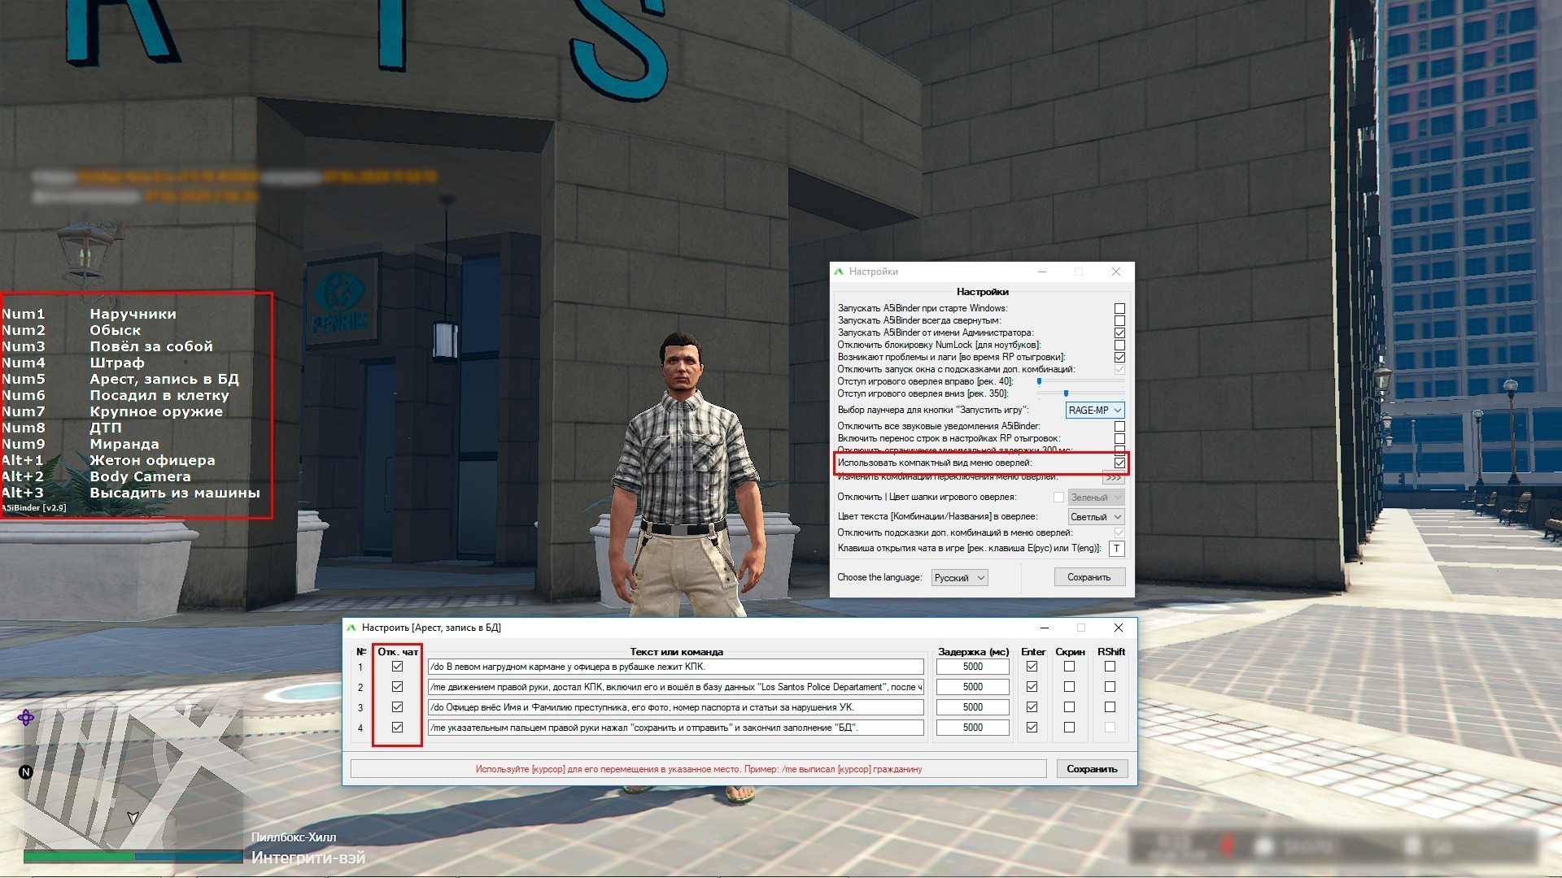
Task: Click the row 1 command text field
Action: point(676,667)
